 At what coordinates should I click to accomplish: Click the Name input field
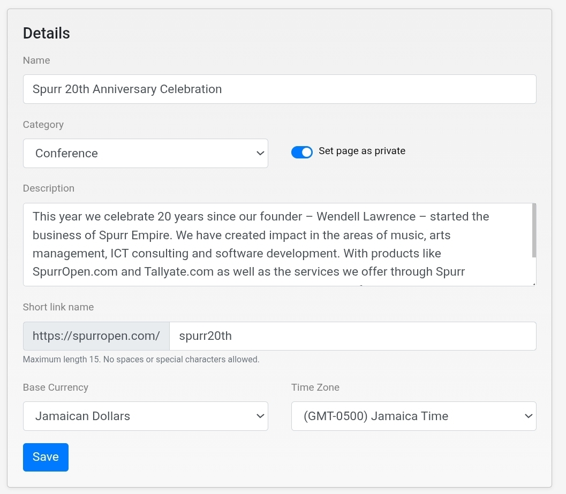click(x=280, y=89)
